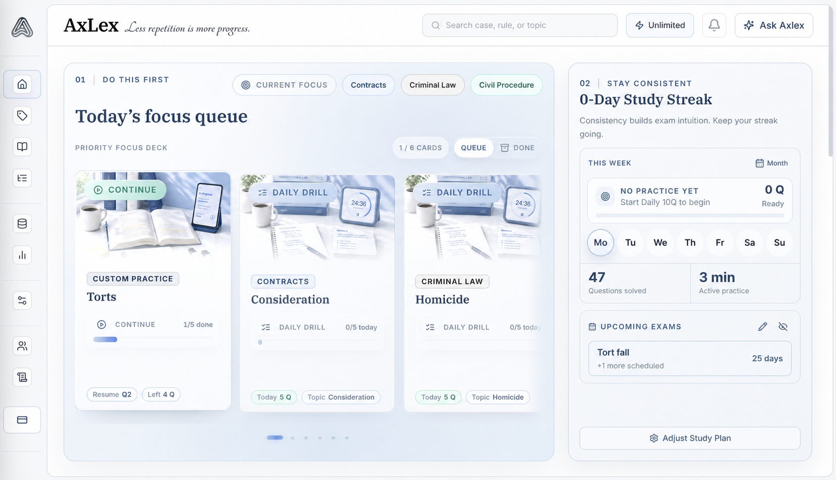Click the 3 min Active practice stat

pyautogui.click(x=745, y=283)
